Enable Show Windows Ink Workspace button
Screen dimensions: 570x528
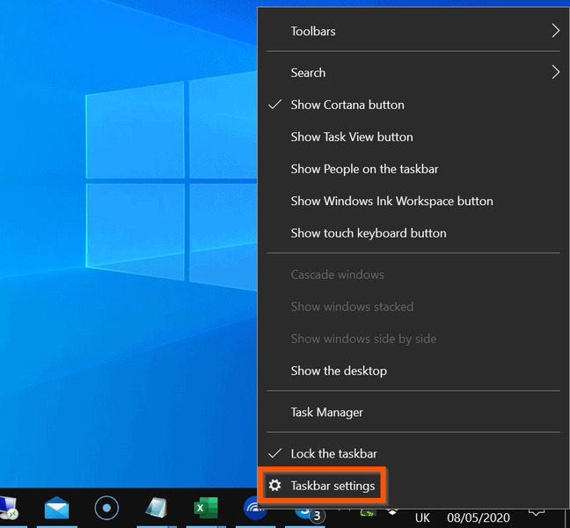point(413,202)
